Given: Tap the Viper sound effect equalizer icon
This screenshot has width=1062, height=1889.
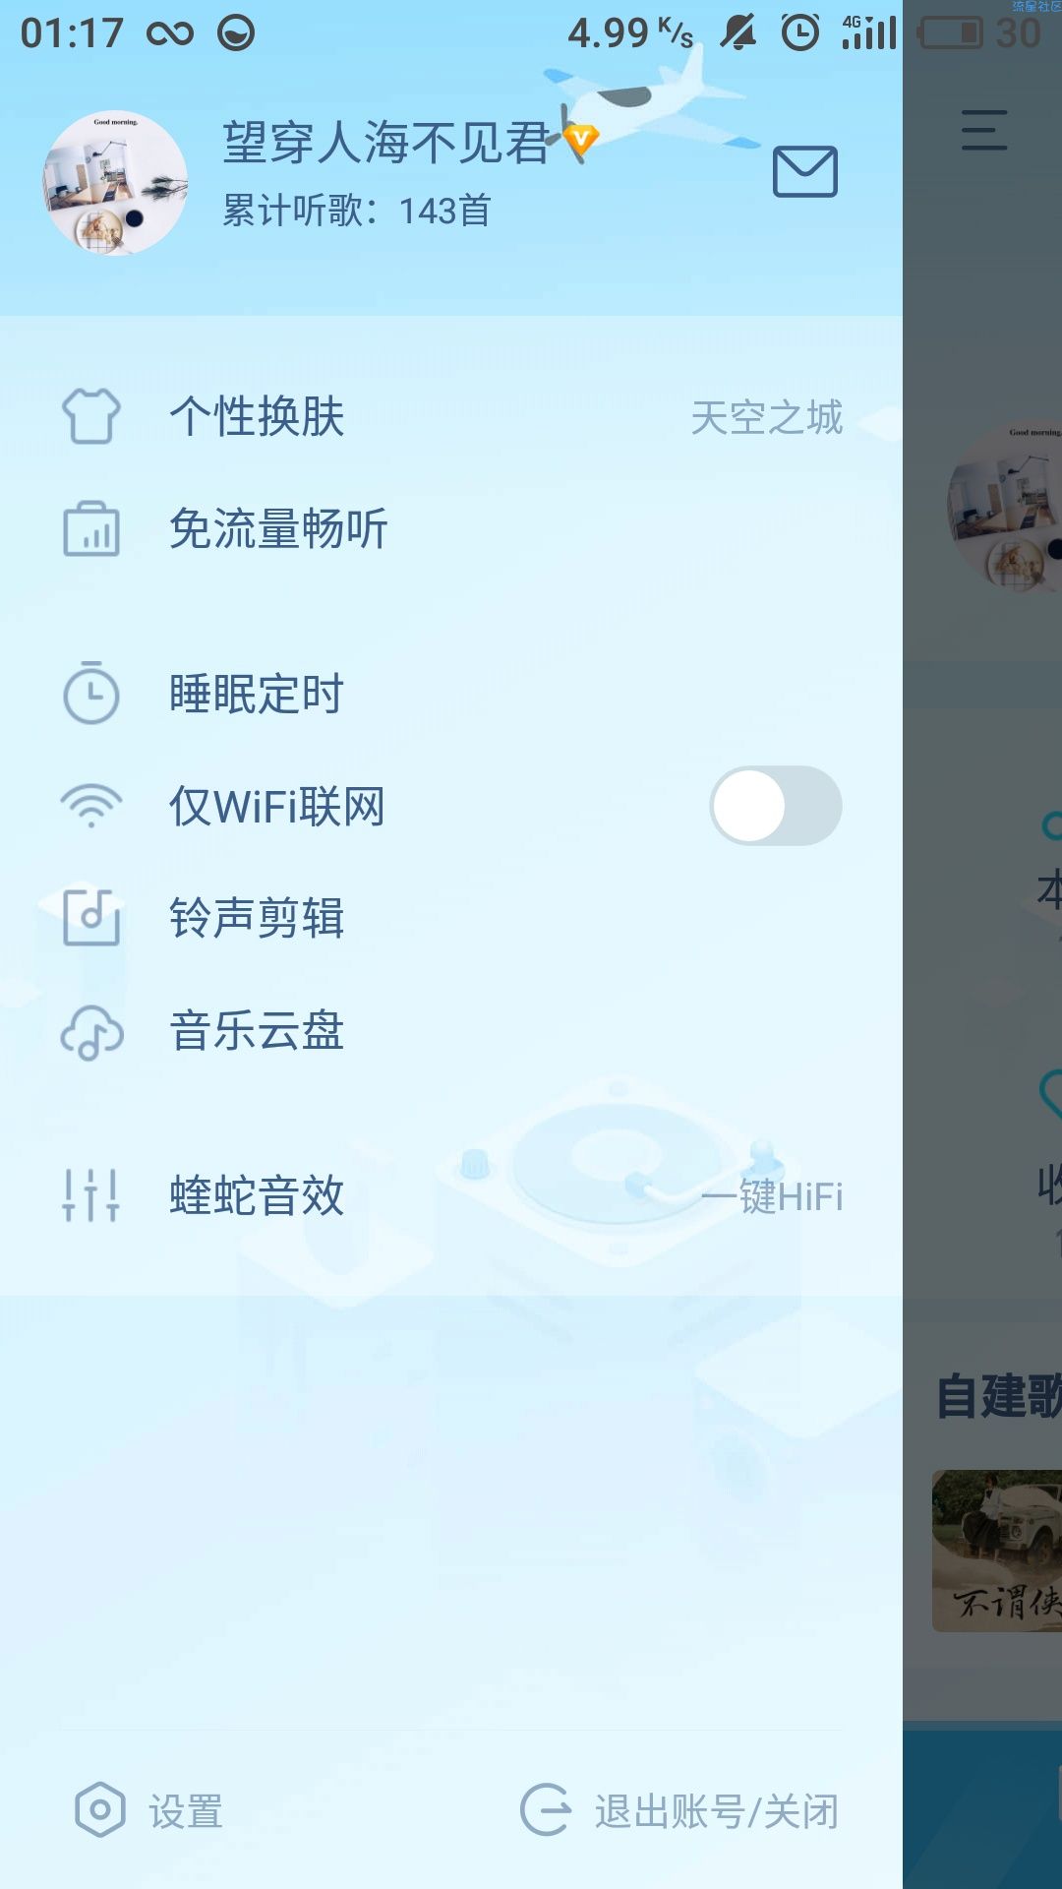Looking at the screenshot, I should [x=91, y=1195].
